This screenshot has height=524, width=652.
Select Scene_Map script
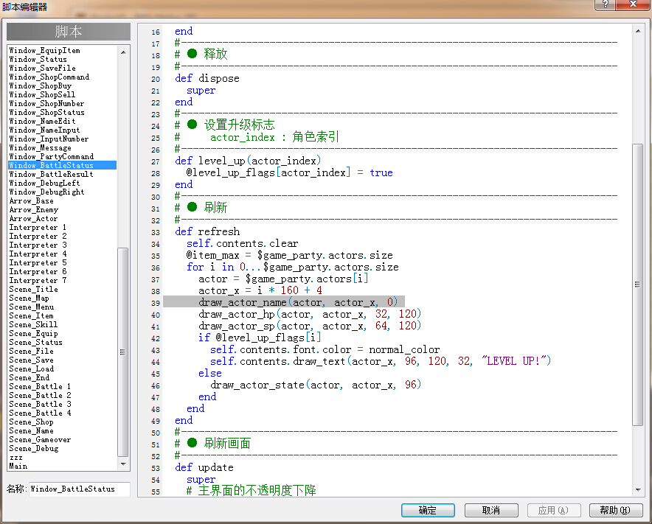coord(29,298)
